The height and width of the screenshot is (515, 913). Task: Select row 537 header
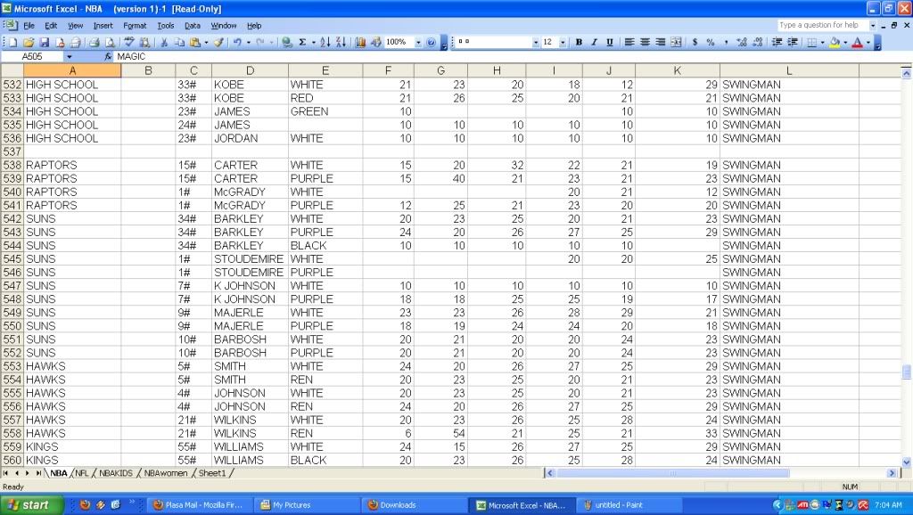[x=12, y=151]
